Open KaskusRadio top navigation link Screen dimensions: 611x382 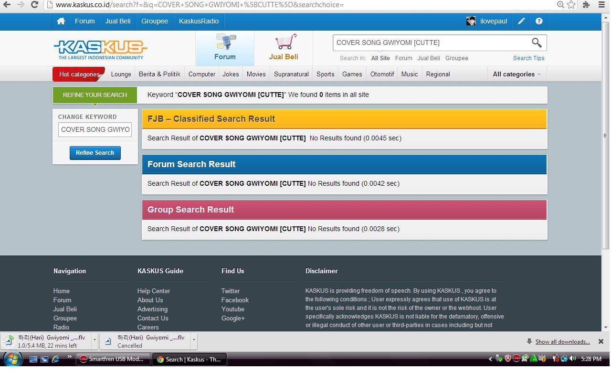tap(199, 21)
